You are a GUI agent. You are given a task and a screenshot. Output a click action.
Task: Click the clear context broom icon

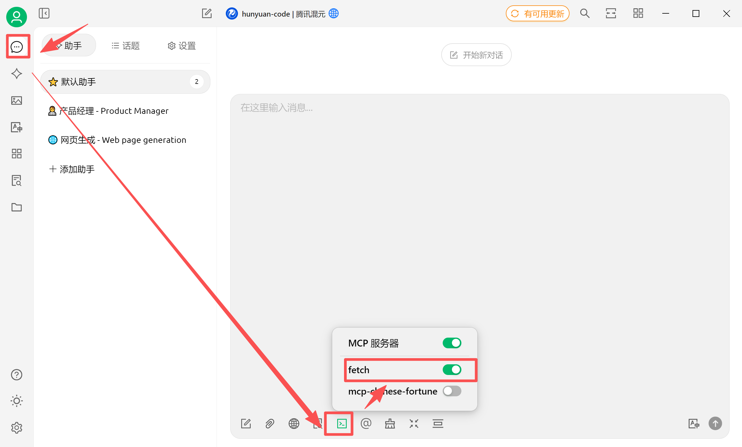[390, 424]
